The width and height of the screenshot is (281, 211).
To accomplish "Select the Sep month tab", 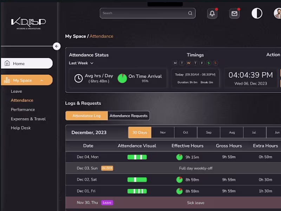I will coord(209,133).
